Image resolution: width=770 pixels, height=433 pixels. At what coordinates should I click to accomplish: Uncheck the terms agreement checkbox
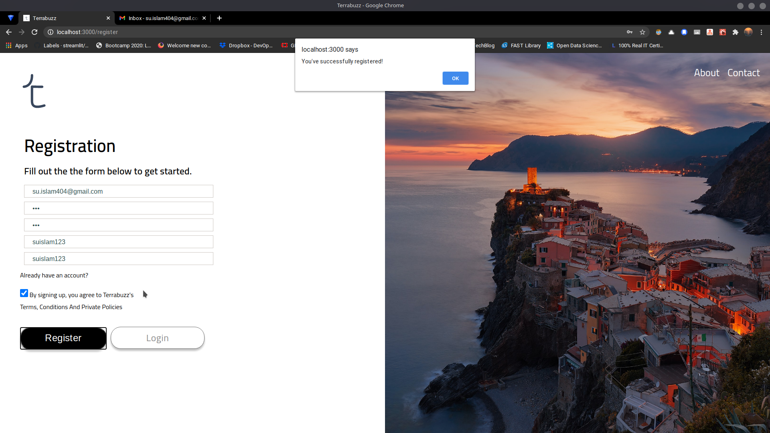pos(24,293)
